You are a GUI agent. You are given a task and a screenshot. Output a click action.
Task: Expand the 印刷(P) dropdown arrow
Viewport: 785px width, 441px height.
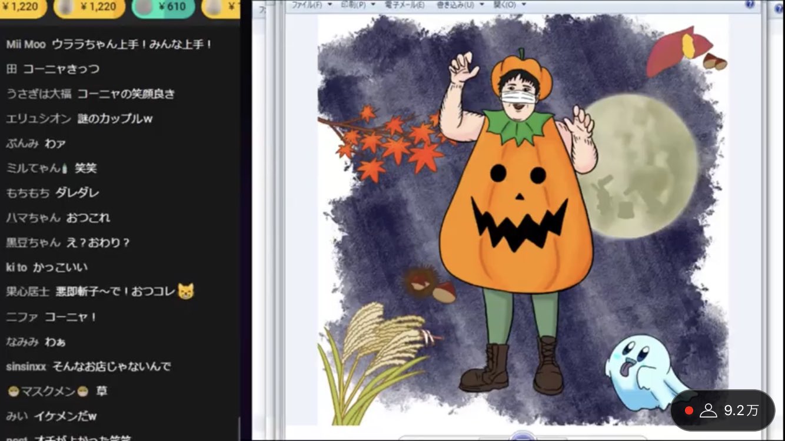click(x=372, y=5)
